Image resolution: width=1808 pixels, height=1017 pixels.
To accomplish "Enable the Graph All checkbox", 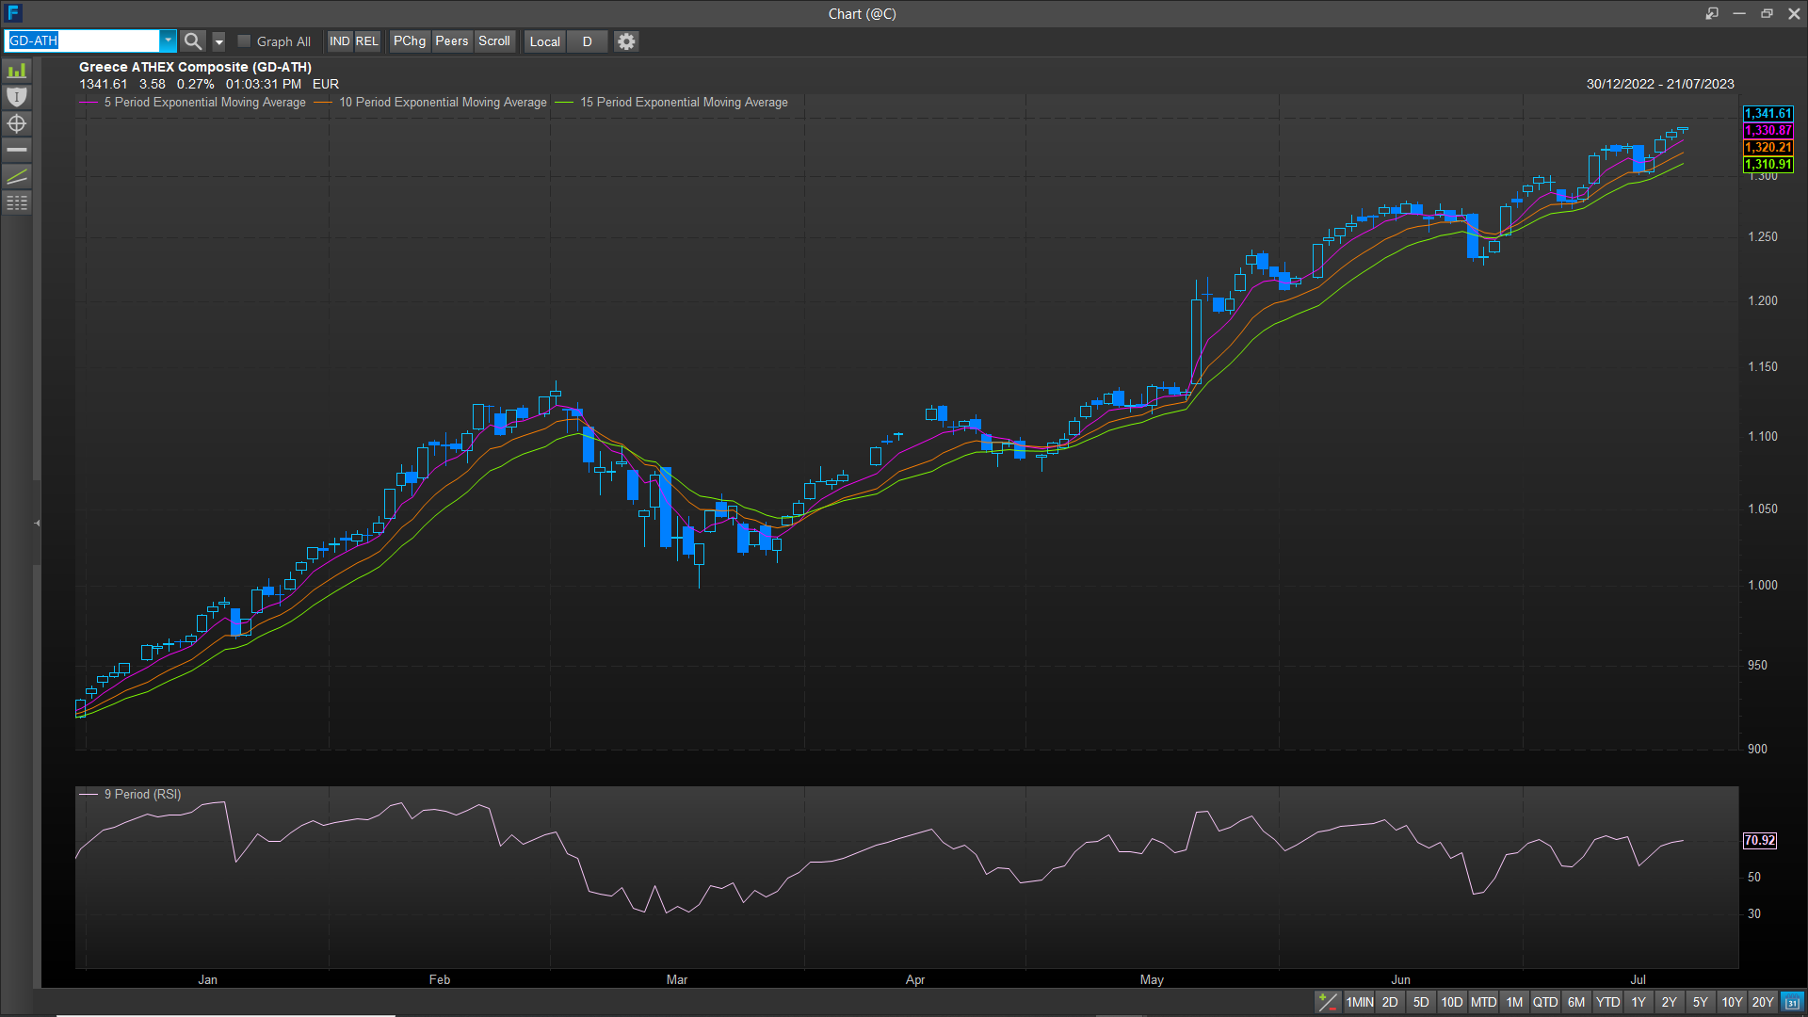I will tap(244, 41).
